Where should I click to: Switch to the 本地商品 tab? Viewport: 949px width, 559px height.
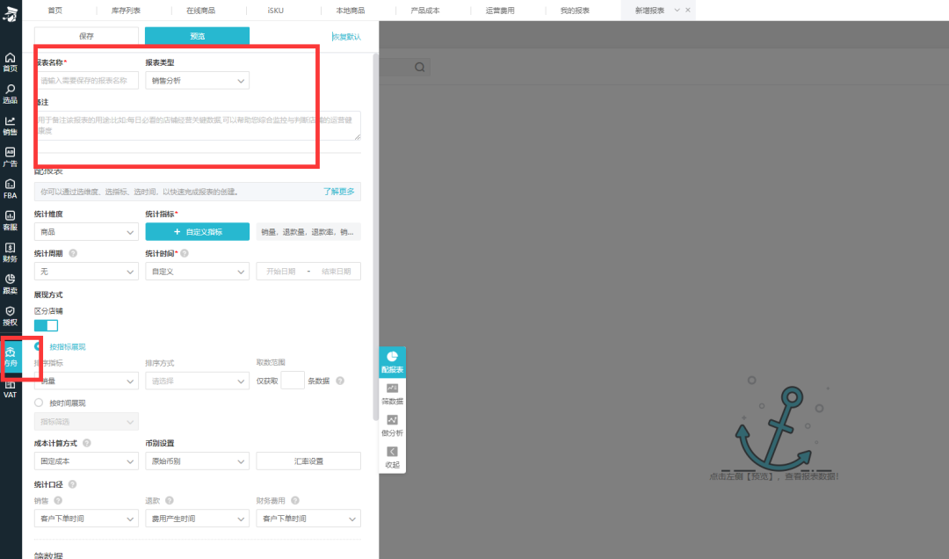(351, 11)
